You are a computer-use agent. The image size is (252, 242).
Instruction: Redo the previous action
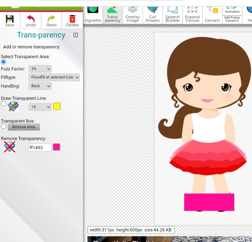pyautogui.click(x=51, y=21)
